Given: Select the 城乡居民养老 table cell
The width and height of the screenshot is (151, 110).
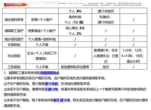Looking at the screenshot, I should point(14,20).
